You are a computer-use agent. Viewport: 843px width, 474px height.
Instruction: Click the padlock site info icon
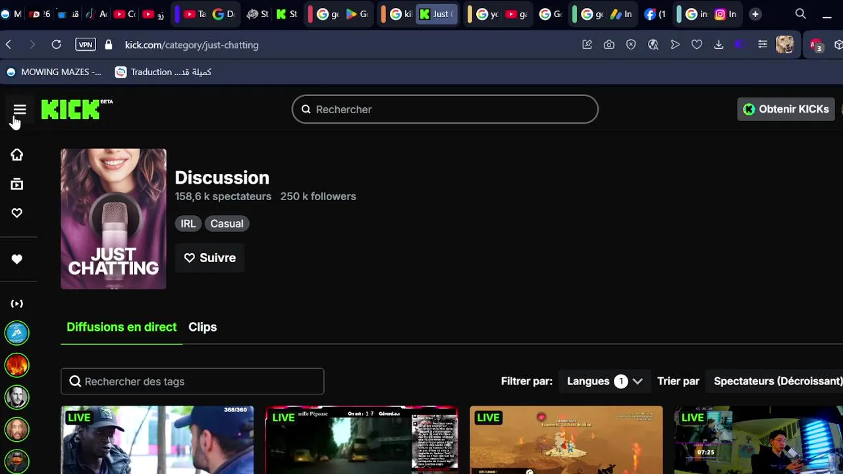[x=109, y=45]
